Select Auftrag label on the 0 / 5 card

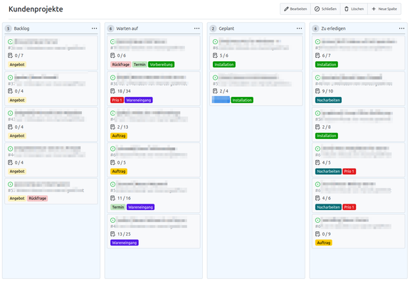click(119, 172)
